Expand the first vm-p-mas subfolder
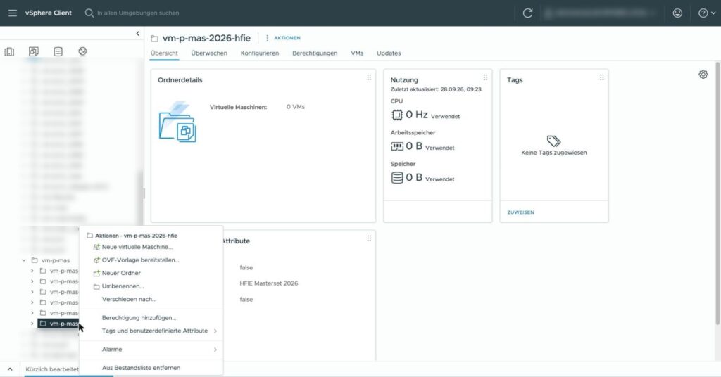The height and width of the screenshot is (377, 721). coord(32,271)
